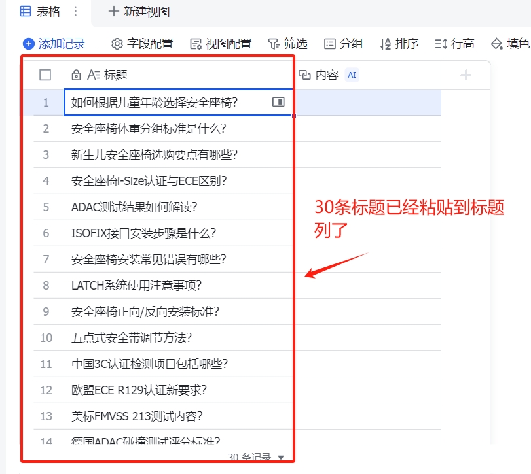The width and height of the screenshot is (531, 474).
Task: Select cell 安全座椅安装常见错误有哪些?
Action: 178,260
